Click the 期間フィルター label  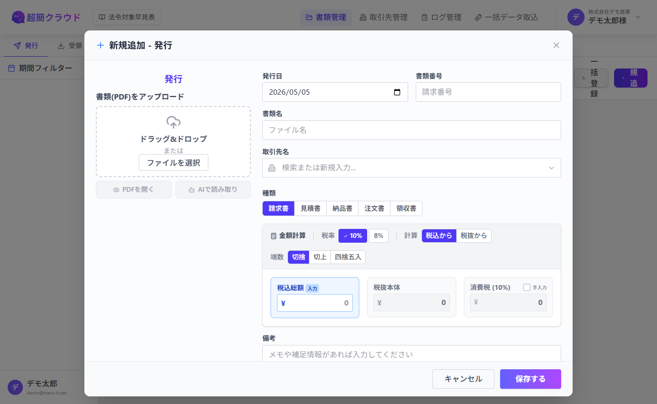point(46,69)
